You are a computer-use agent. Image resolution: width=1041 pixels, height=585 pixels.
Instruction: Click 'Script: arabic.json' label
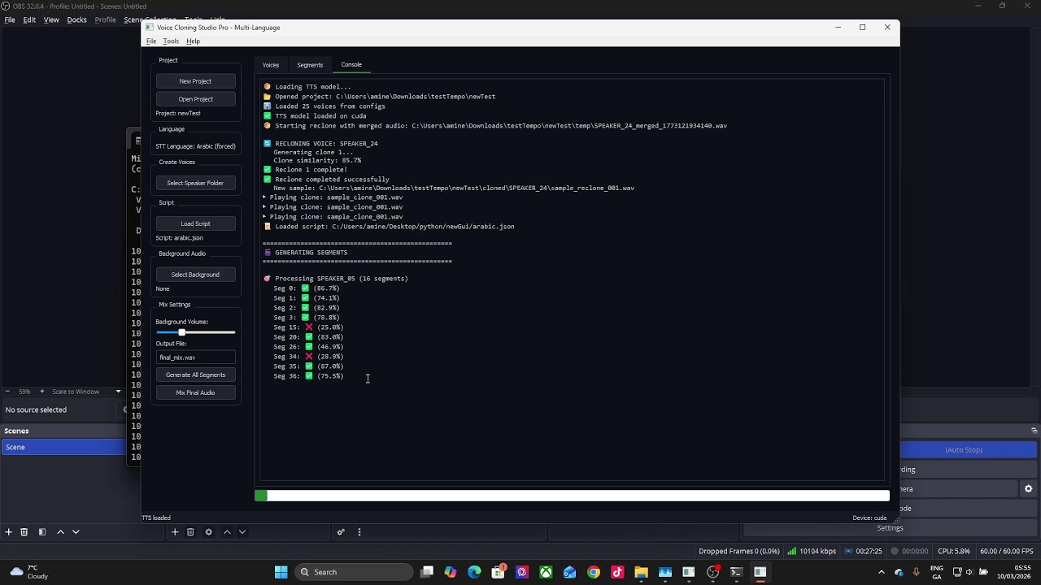tap(179, 238)
